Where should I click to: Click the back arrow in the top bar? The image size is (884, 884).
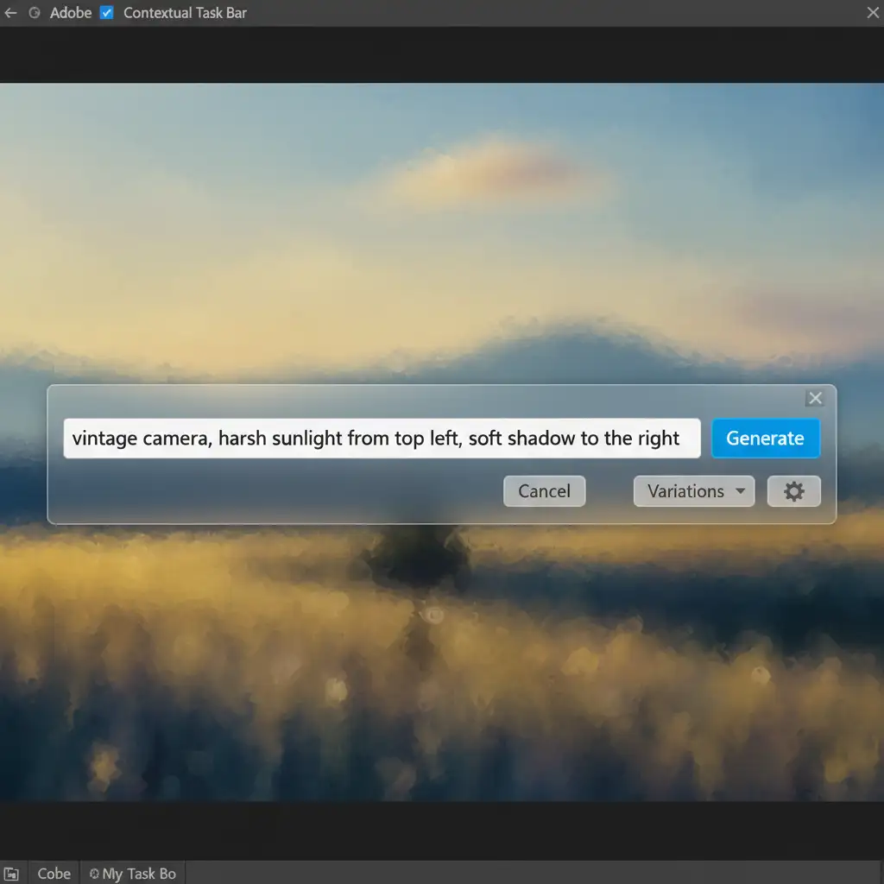click(10, 13)
